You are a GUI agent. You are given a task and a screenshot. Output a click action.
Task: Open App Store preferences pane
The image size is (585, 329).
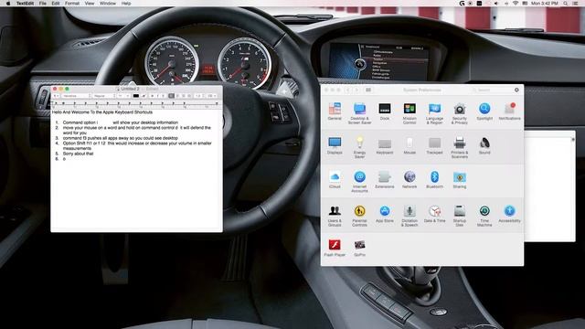[x=385, y=214]
